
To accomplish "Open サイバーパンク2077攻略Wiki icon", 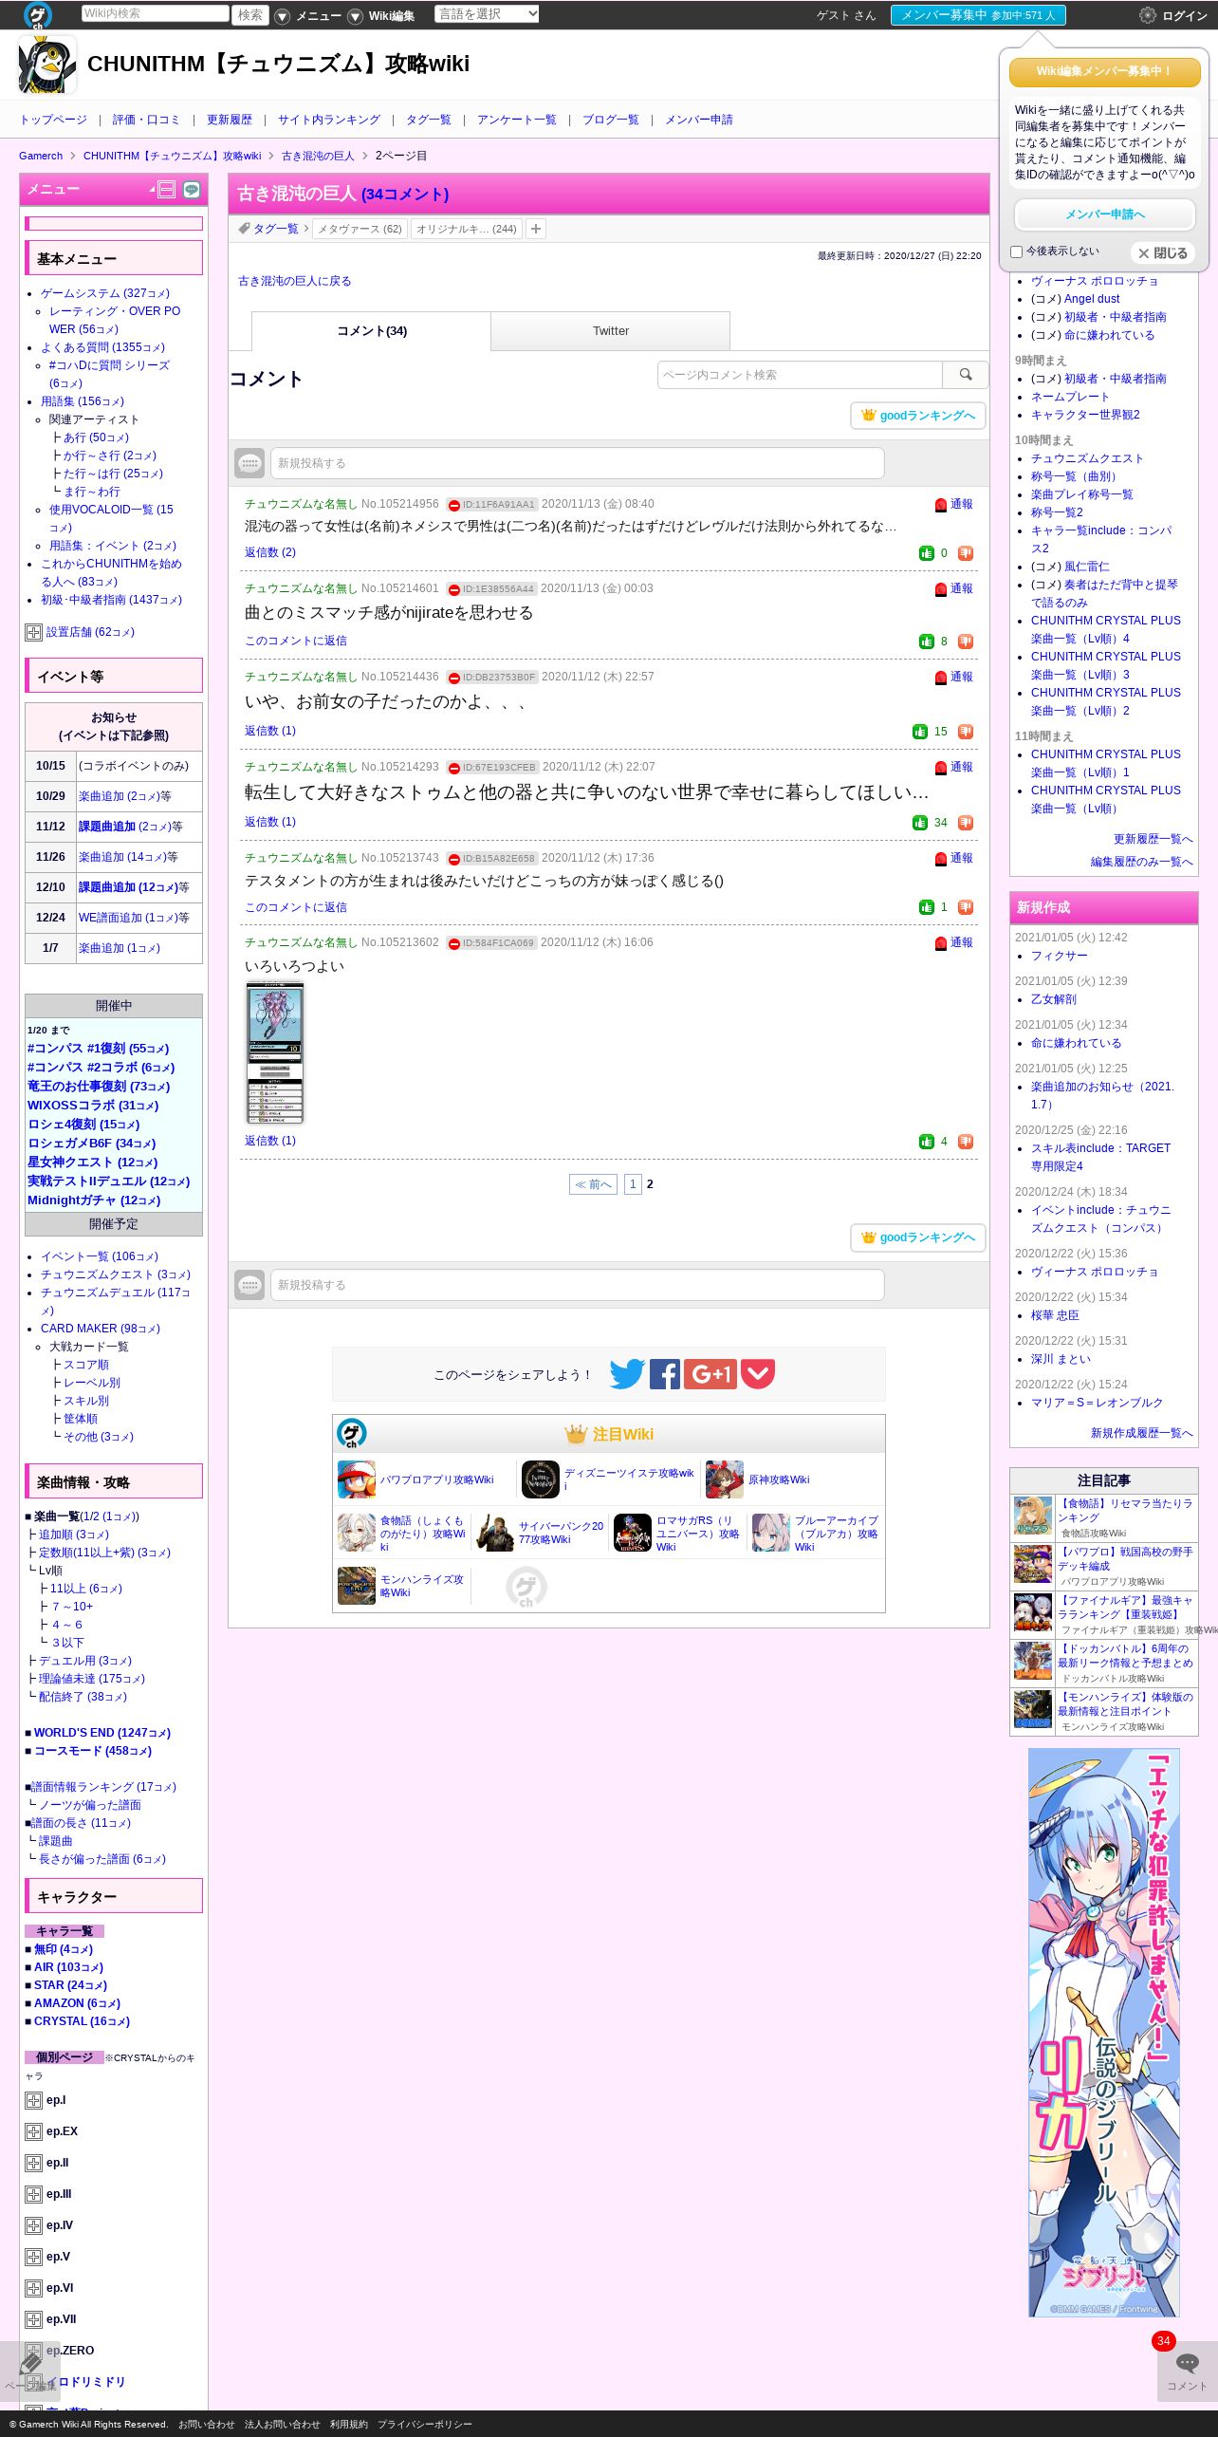I will (495, 1533).
